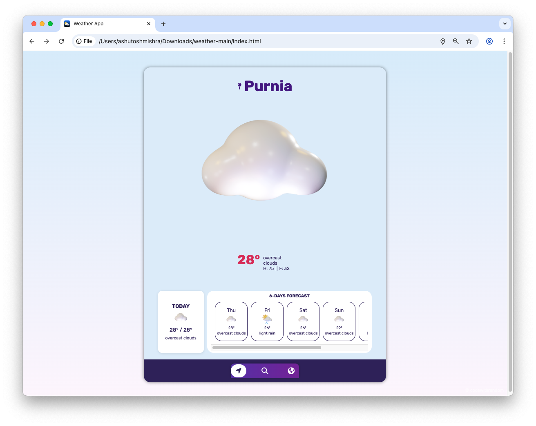Click the overcast cloud icon under TODAY
The height and width of the screenshot is (426, 536).
point(181,317)
